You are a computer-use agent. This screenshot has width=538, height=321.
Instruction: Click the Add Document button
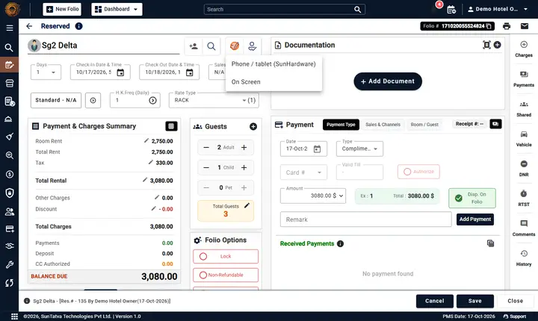click(x=388, y=81)
